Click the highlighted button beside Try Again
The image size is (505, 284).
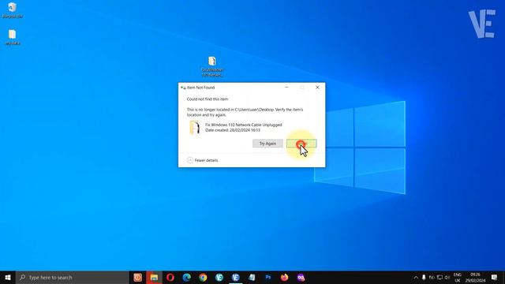[x=301, y=144]
